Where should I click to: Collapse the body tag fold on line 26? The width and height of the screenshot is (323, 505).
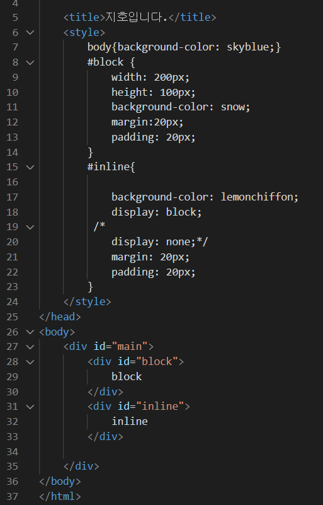point(30,332)
